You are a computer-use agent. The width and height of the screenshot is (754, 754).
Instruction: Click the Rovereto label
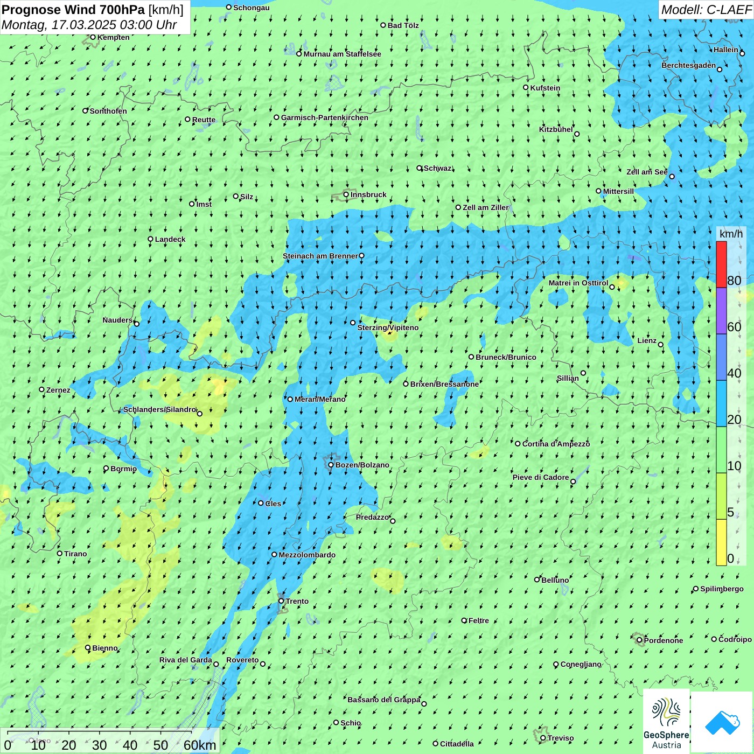point(242,660)
